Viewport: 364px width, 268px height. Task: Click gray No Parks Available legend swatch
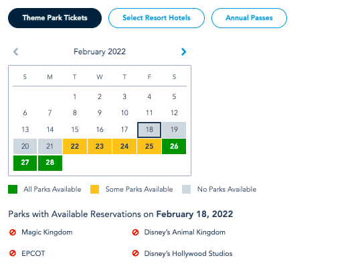click(x=187, y=189)
